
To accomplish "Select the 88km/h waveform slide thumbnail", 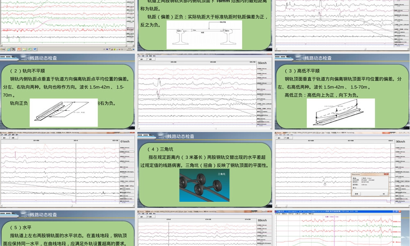I will click(x=205, y=228).
